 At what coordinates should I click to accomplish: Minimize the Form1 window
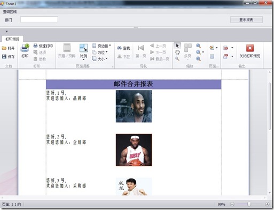tap(248, 3)
